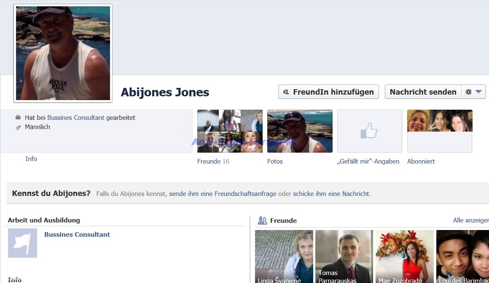Viewport: 489px width, 283px height.
Task: Click the FreundIn hinzufügen button
Action: click(328, 92)
